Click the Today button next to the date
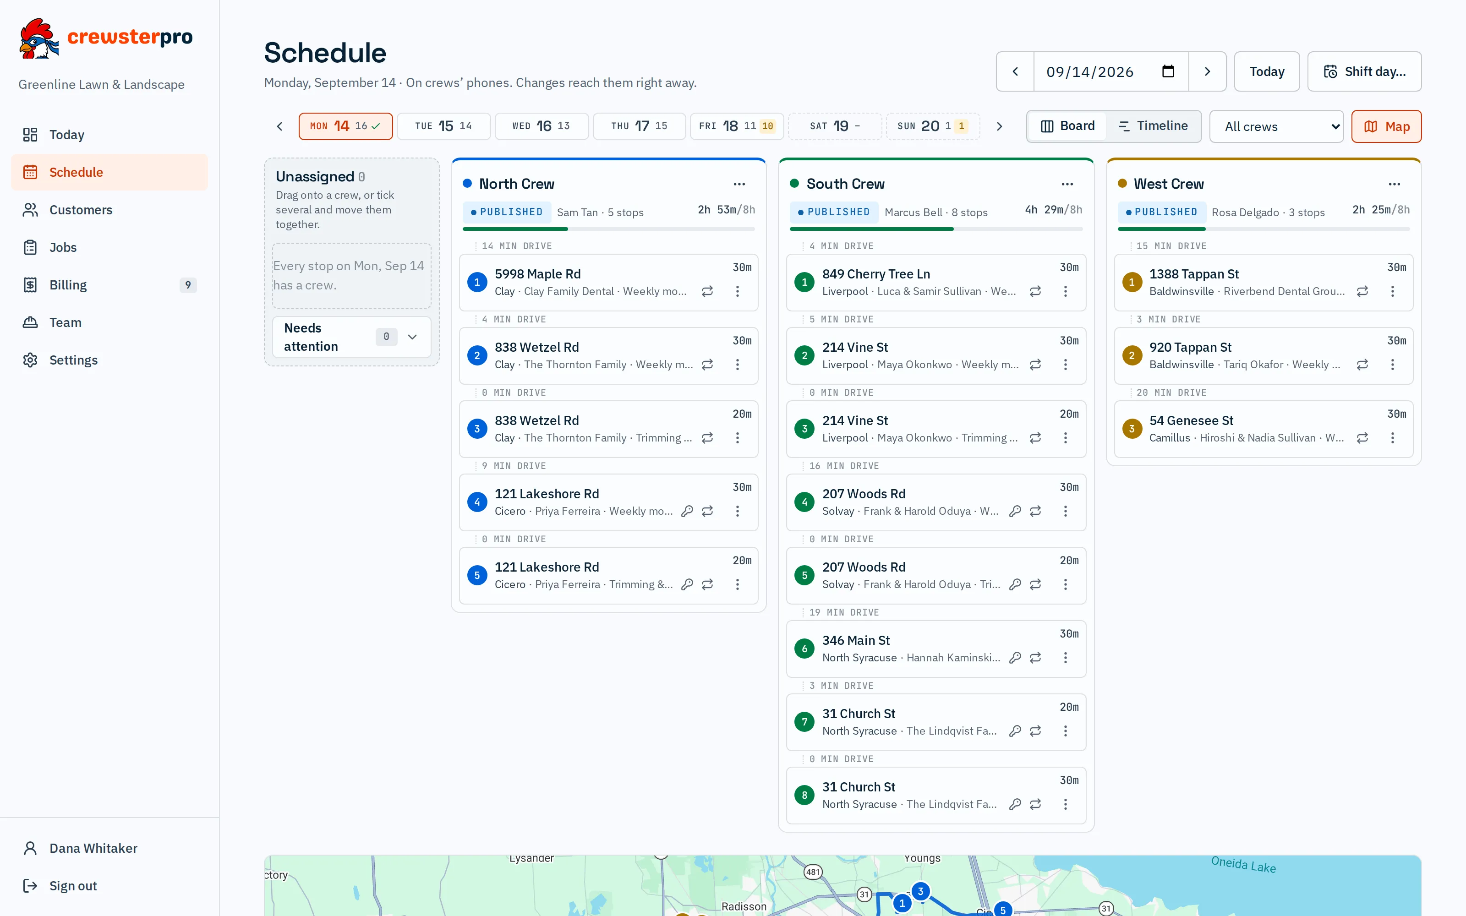The height and width of the screenshot is (916, 1466). [x=1267, y=71]
